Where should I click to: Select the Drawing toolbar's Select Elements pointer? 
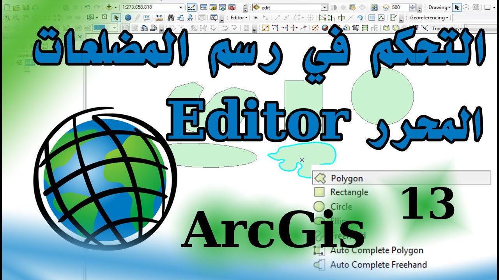[457, 7]
